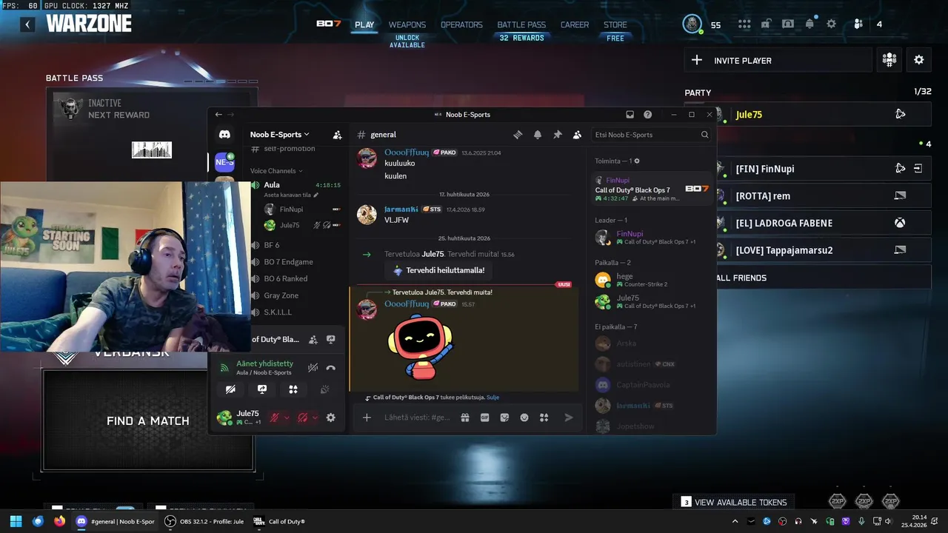Viewport: 948px width, 533px height.
Task: Open headphone output options arrow
Action: [x=315, y=418]
